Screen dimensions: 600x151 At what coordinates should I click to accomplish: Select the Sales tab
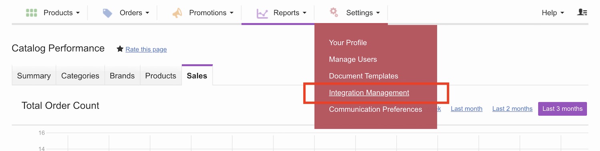click(x=197, y=75)
